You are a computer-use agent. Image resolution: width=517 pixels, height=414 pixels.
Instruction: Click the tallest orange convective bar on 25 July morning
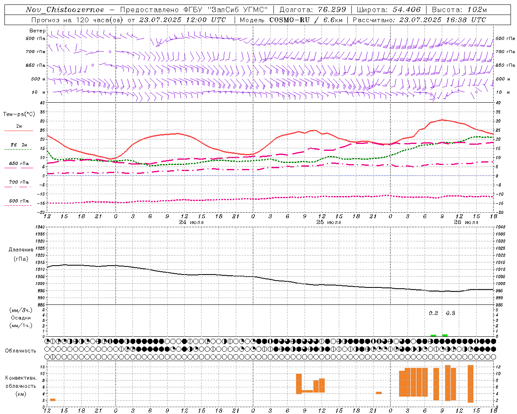(x=299, y=384)
